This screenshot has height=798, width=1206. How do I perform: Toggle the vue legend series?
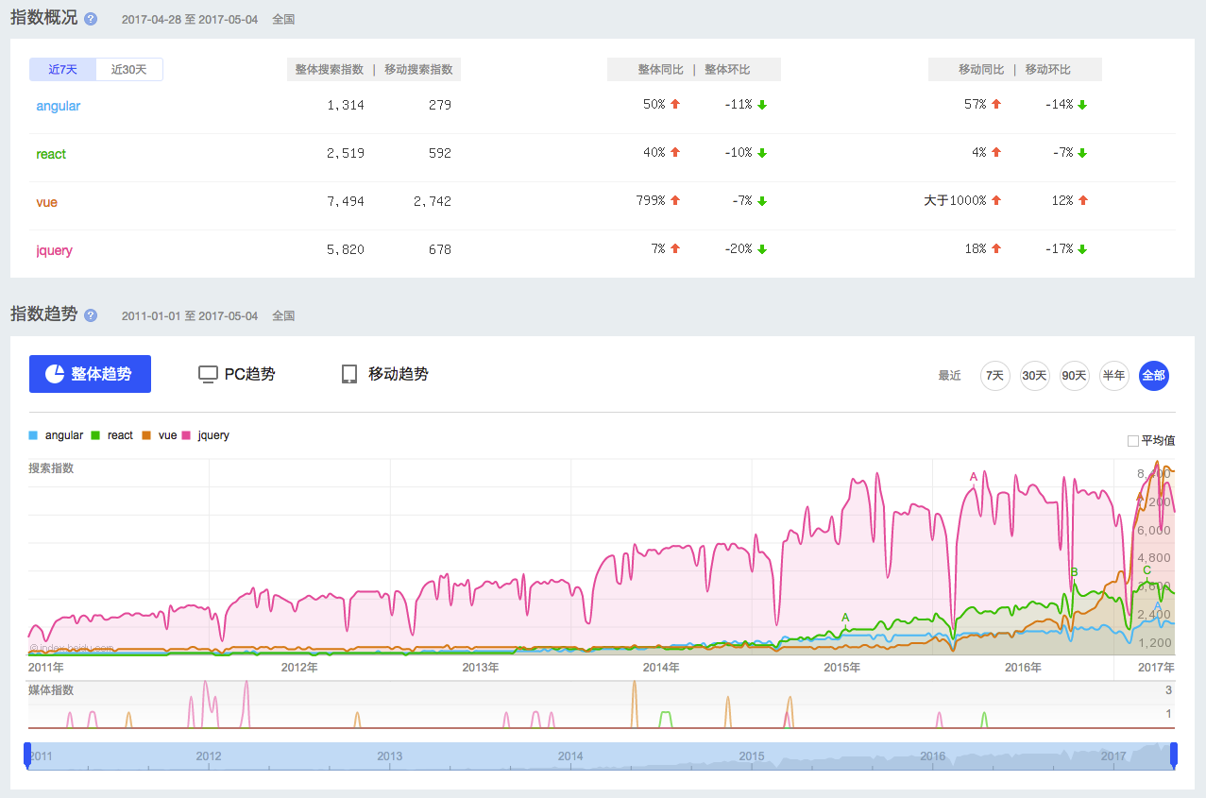coord(159,435)
